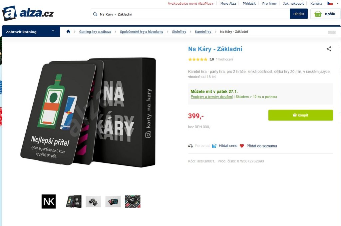Open the Moje Alza menu
This screenshot has width=341, height=226.
point(228,3)
